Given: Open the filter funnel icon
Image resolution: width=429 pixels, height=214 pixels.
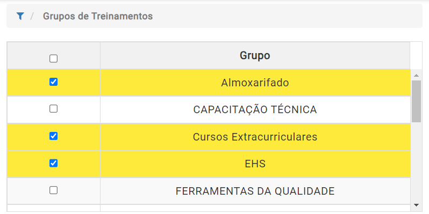Looking at the screenshot, I should (x=20, y=16).
